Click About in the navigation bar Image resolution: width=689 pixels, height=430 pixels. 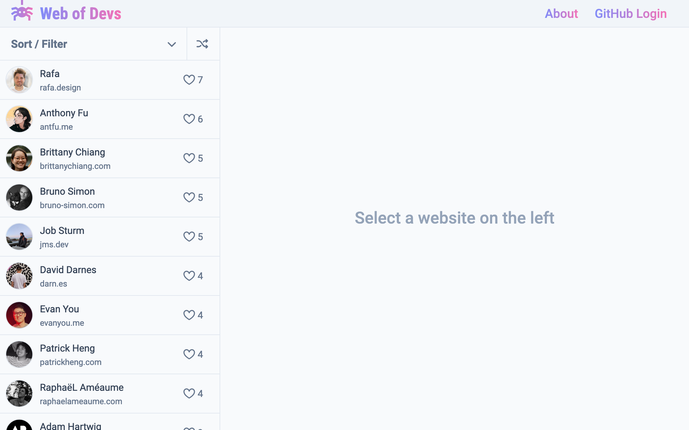pos(561,14)
